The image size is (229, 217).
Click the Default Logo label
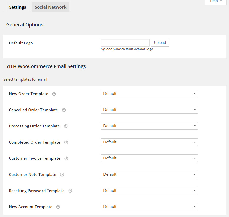[21, 43]
